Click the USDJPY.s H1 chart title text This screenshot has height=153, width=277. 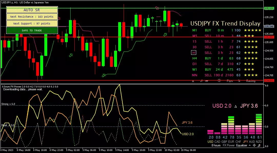pos(25,3)
